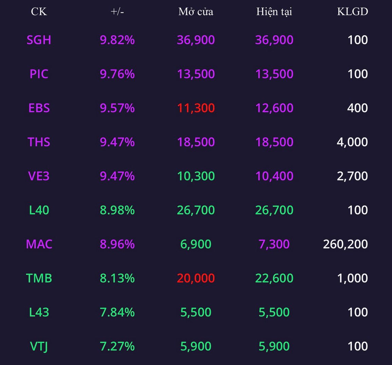Image resolution: width=392 pixels, height=365 pixels.
Task: Sort by the +/- column header
Action: click(117, 12)
